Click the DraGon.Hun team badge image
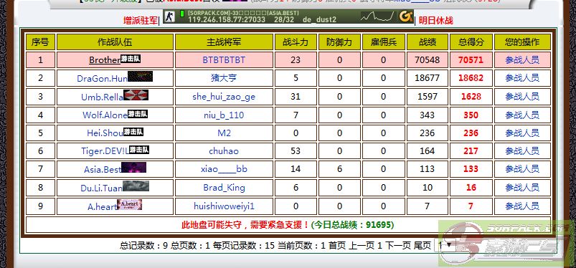Image resolution: width=576 pixels, height=268 pixels. click(x=140, y=77)
